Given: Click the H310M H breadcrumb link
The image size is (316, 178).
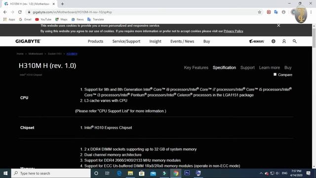Looking at the screenshot, I should point(72,54).
